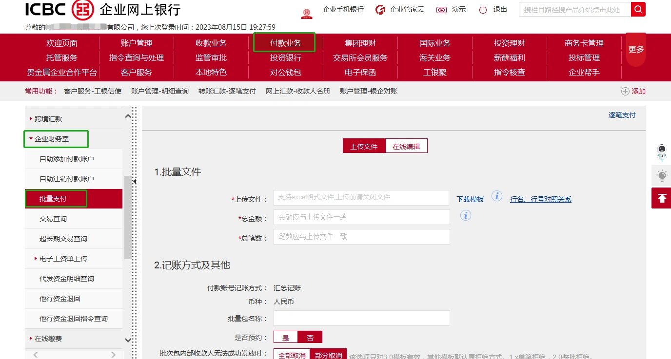The height and width of the screenshot is (359, 671).
Task: Click the 添加 plus icon in shortcuts bar
Action: tap(625, 91)
